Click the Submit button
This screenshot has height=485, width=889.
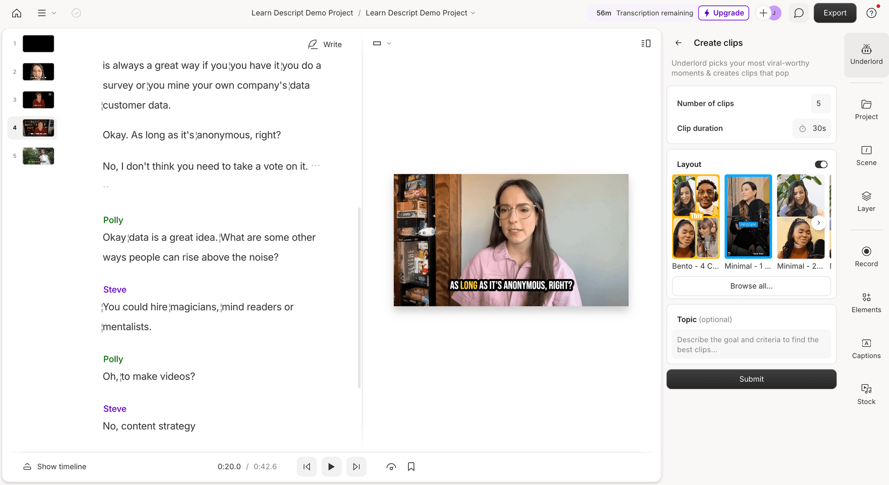[752, 379]
